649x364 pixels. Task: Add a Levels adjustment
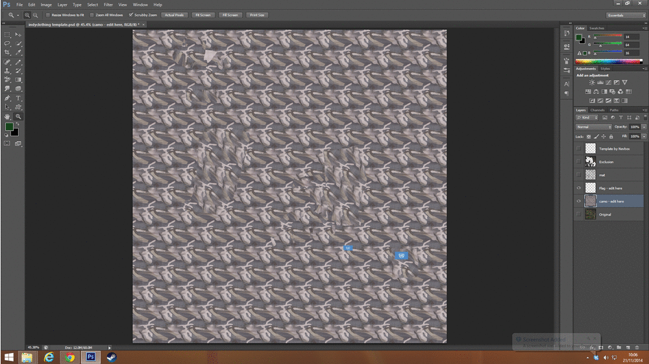pos(600,83)
